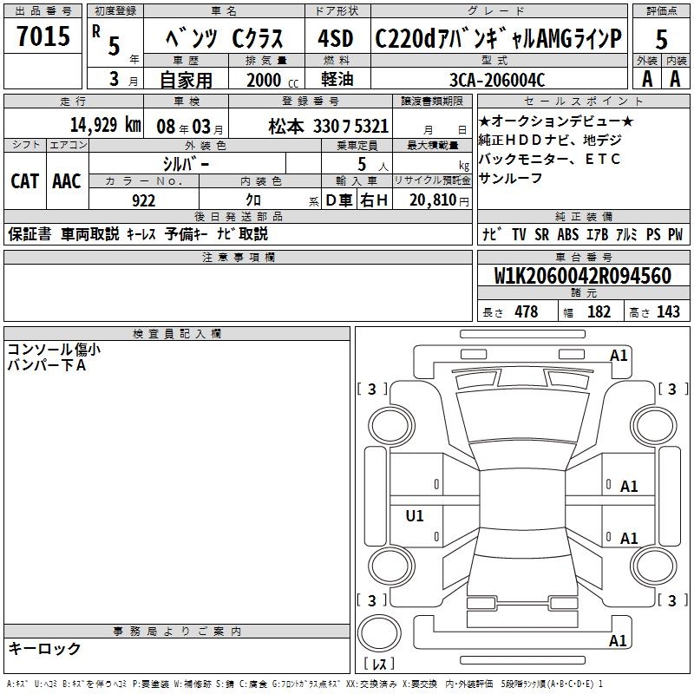Viewport: 694px width, 694px height.
Task: Click the 事務局よりご案内 section header
Action: click(177, 632)
